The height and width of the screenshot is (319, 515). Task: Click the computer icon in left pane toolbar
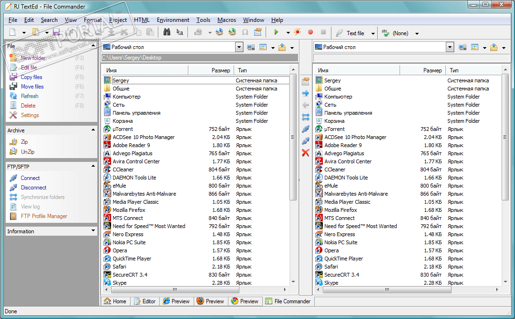click(251, 48)
